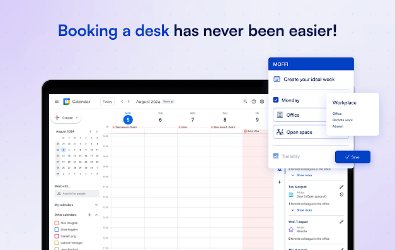
Task: Open the help question mark icon
Action: tap(254, 102)
